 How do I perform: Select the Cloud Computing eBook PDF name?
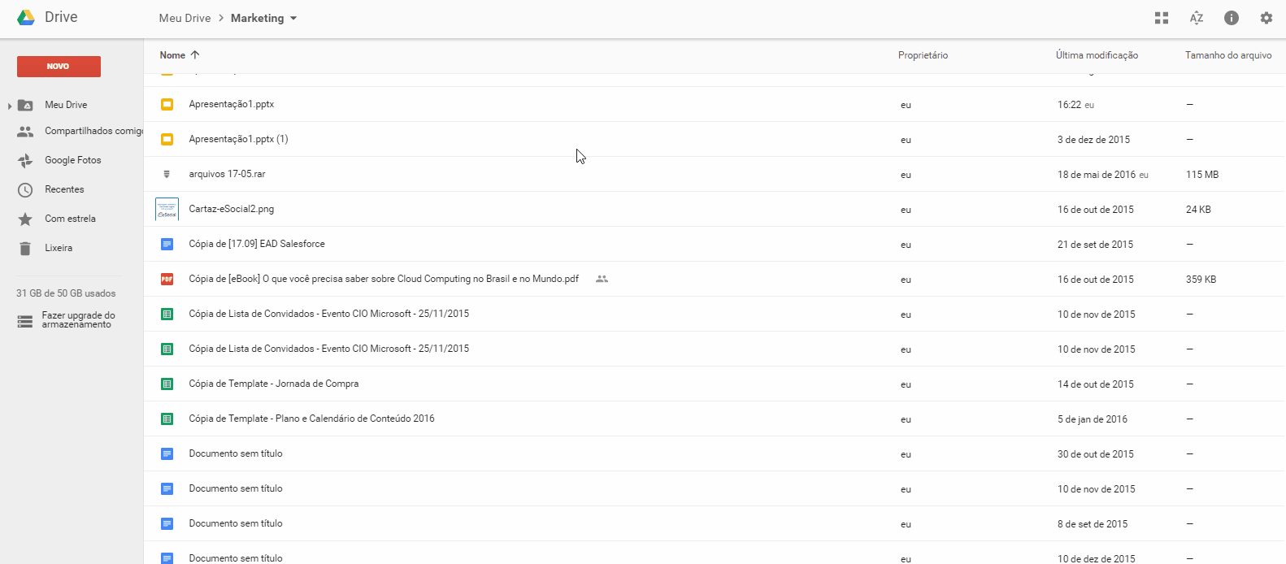click(384, 279)
